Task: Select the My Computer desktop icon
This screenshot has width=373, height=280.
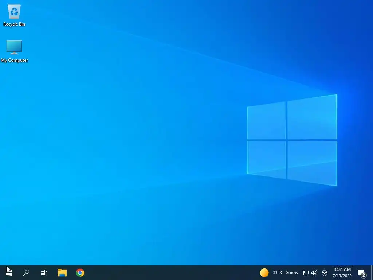Action: [x=14, y=51]
